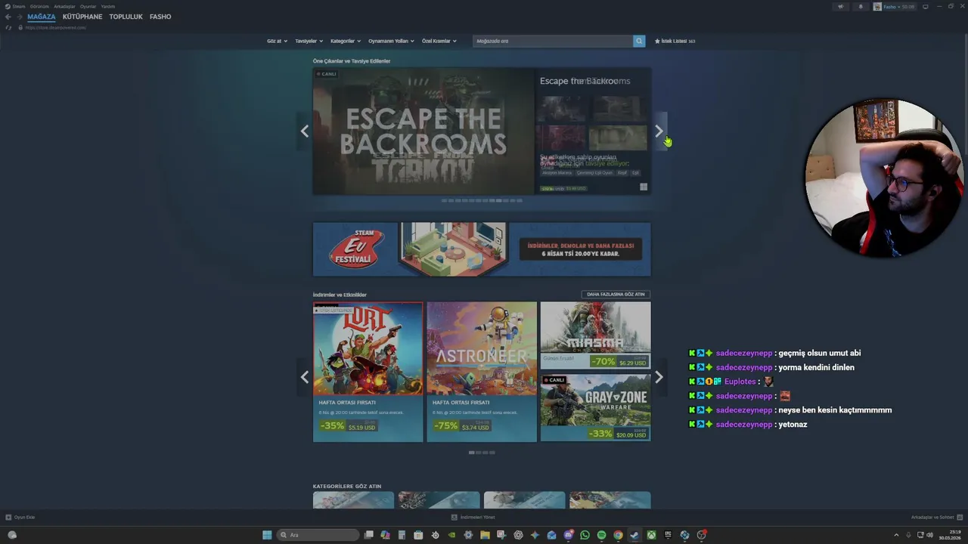The height and width of the screenshot is (544, 968).
Task: Open the Gray Zone Warfare deal card
Action: [595, 407]
